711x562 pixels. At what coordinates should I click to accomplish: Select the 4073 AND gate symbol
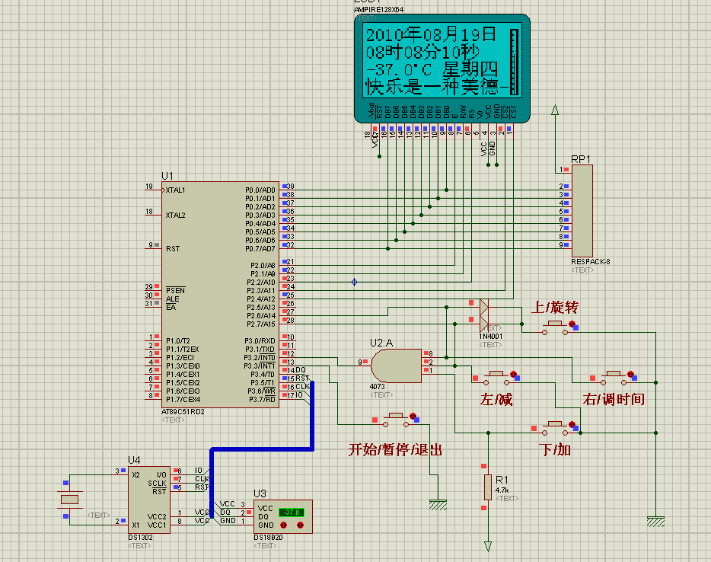click(397, 366)
